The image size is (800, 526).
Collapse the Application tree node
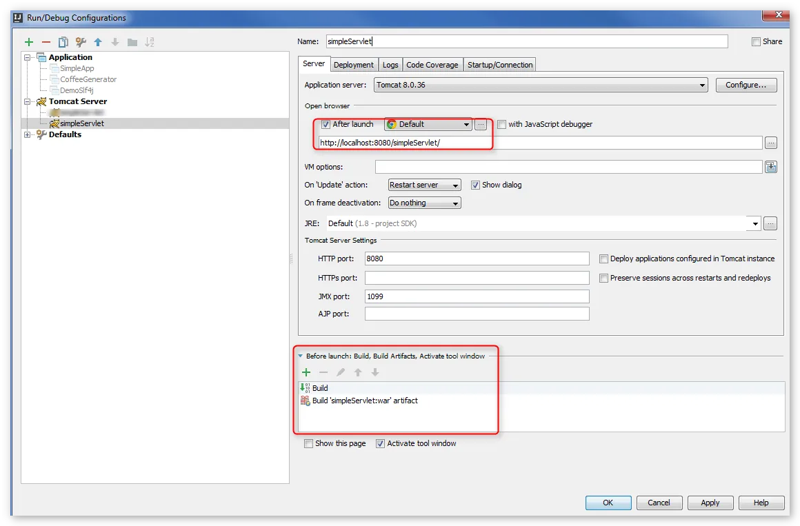(x=28, y=58)
